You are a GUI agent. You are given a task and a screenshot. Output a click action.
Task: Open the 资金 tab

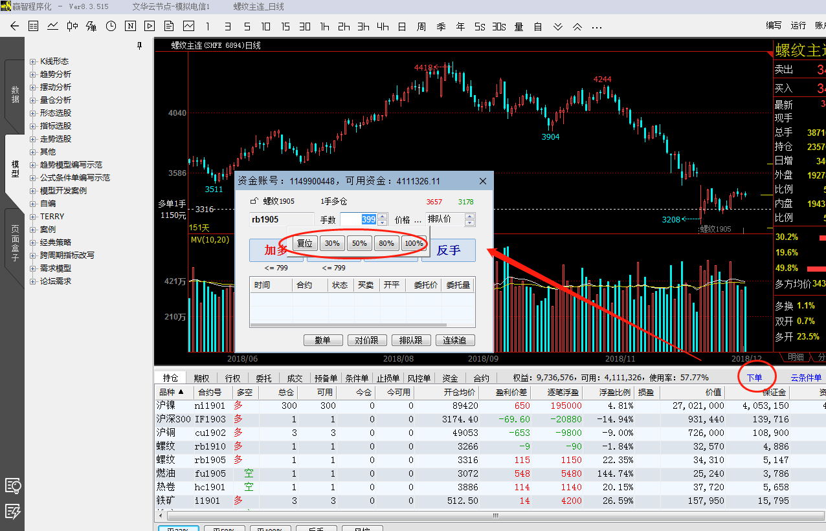pyautogui.click(x=450, y=378)
